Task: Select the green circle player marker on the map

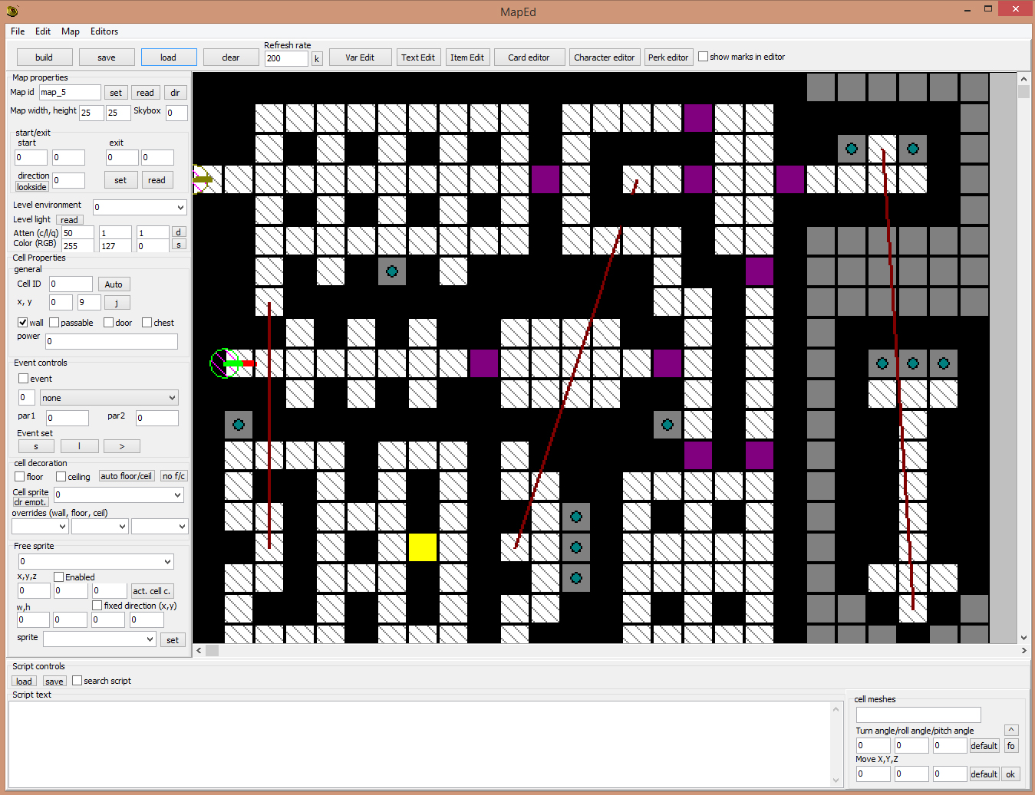Action: [x=225, y=363]
